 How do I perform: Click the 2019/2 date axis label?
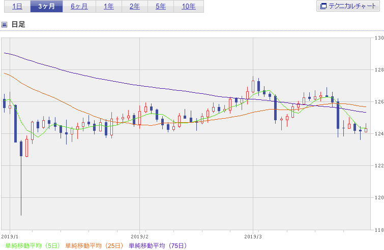139,237
